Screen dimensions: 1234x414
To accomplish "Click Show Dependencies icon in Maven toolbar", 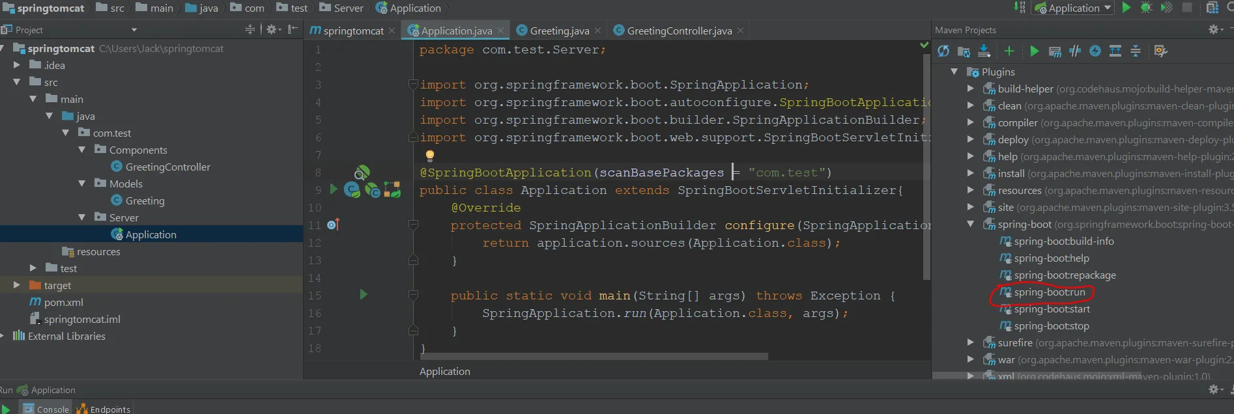I will coord(1115,51).
